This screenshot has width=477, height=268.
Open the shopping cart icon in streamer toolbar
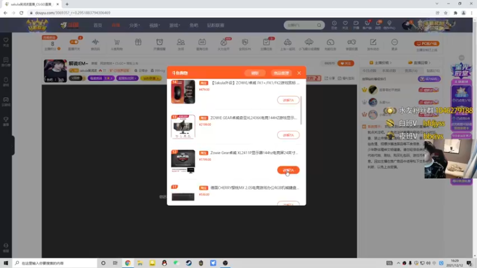pos(117,42)
